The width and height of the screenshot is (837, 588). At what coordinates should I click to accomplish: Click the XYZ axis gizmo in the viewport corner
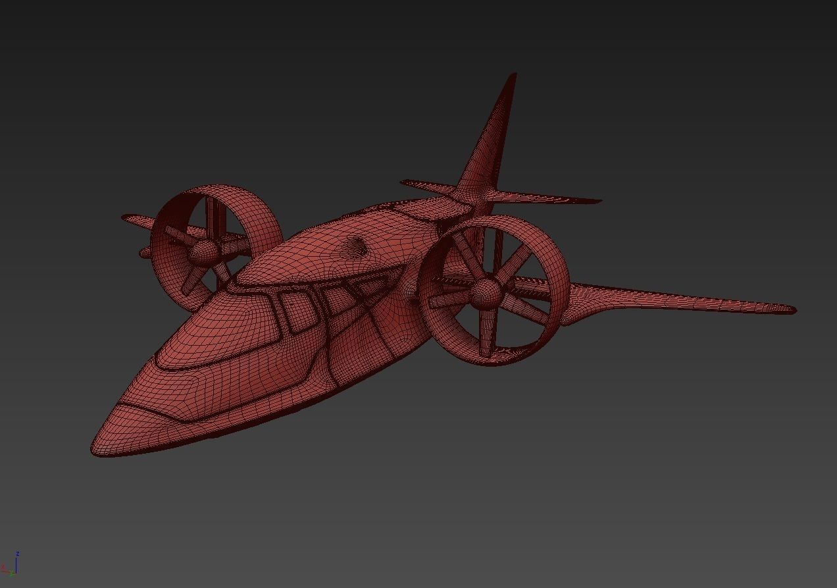pyautogui.click(x=11, y=565)
